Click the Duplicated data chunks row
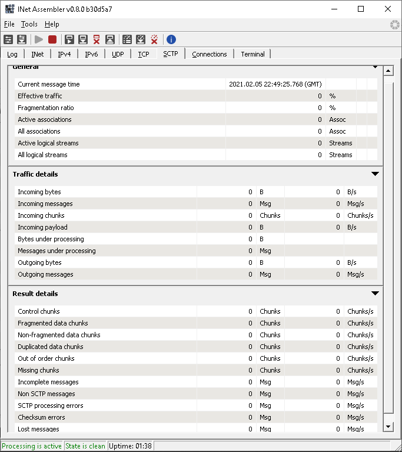The height and width of the screenshot is (452, 402). pos(196,347)
